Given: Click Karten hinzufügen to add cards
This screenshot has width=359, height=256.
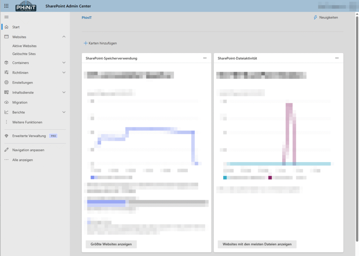Looking at the screenshot, I should click(100, 43).
